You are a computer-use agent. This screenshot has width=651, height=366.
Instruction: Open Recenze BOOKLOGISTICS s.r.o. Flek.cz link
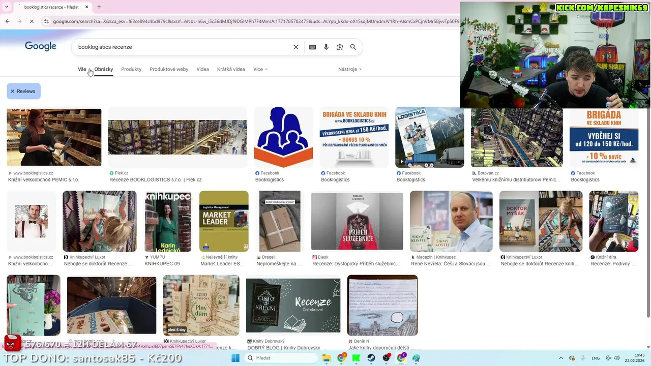coord(156,180)
